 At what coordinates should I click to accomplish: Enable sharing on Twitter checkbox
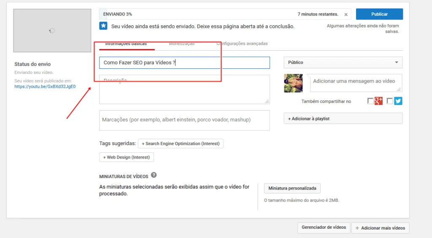(389, 101)
